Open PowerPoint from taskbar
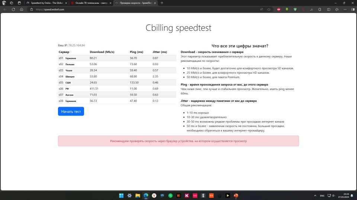This screenshot has height=200, width=357. tap(236, 196)
